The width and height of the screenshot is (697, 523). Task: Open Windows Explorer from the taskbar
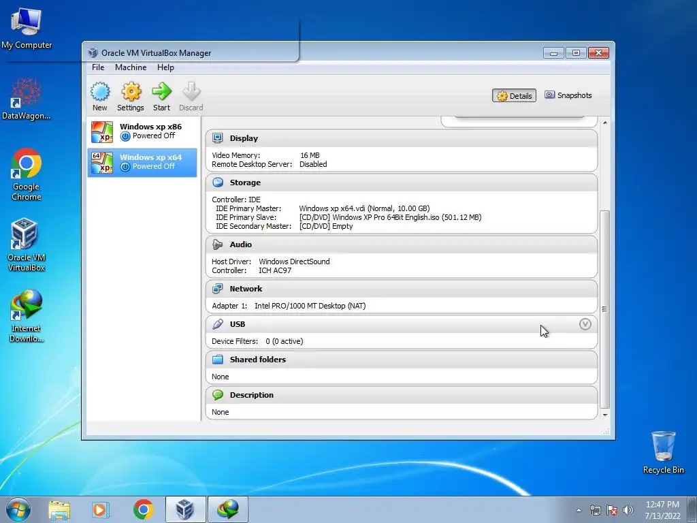59,509
